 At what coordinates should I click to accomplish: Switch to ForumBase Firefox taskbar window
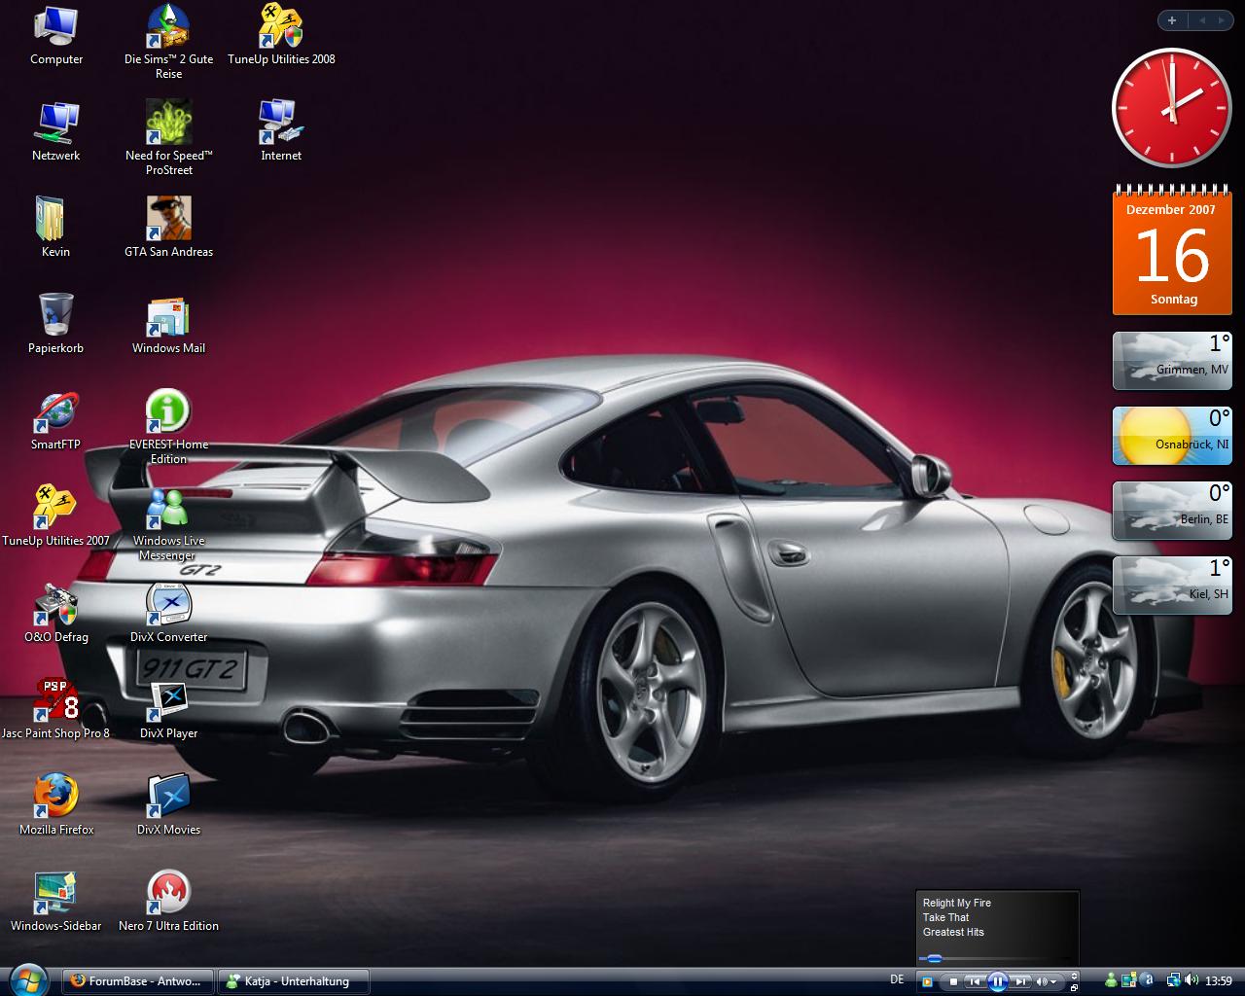pos(137,980)
